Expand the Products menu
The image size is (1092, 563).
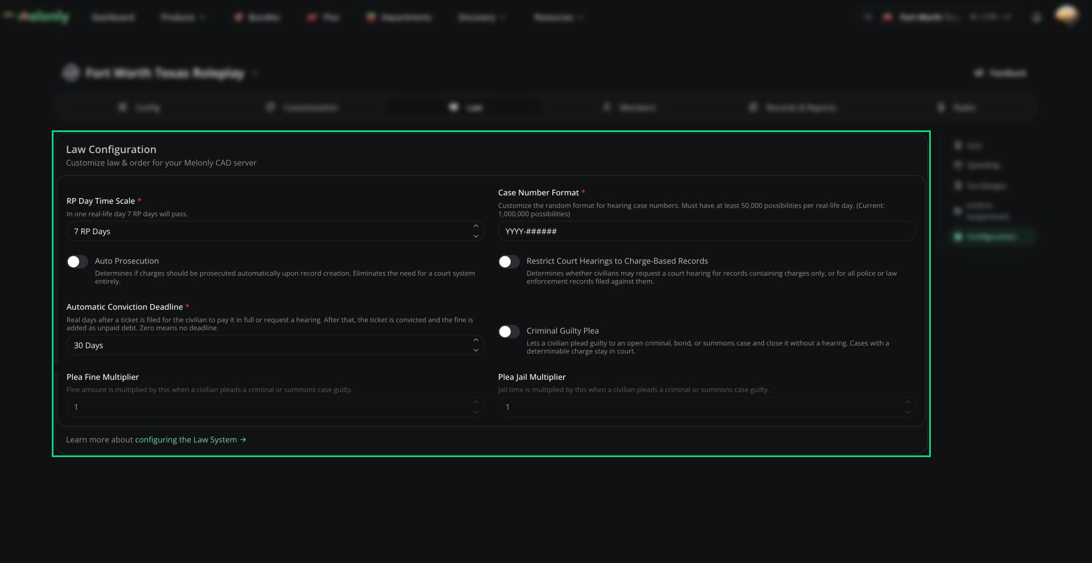pos(182,18)
